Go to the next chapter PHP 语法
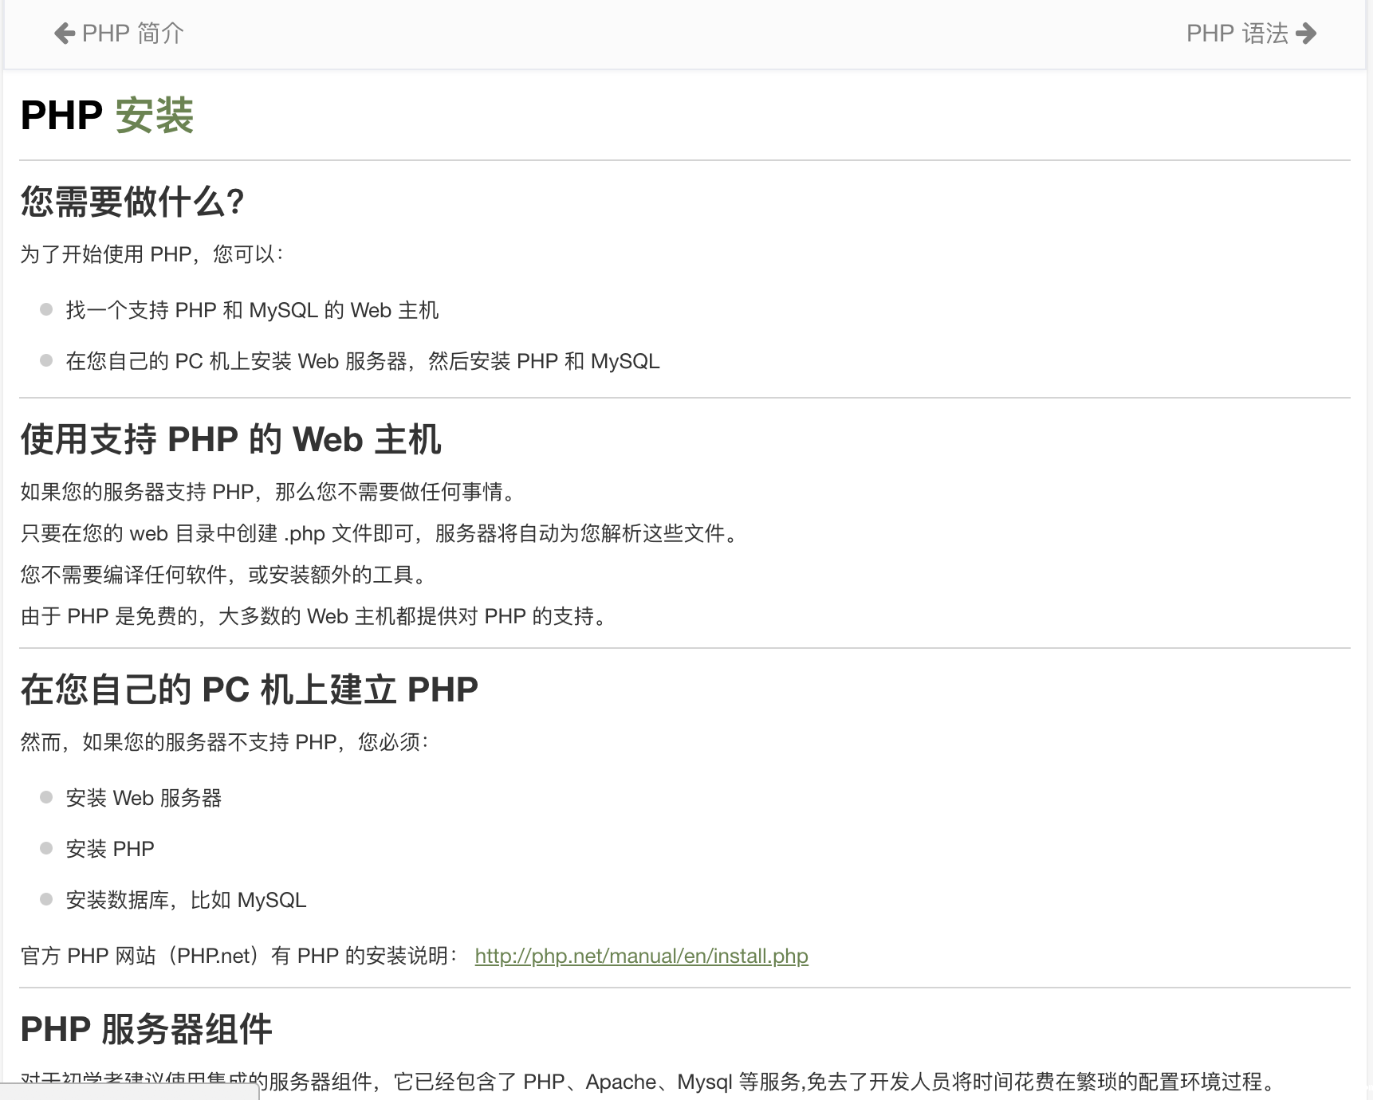The image size is (1373, 1100). point(1237,33)
